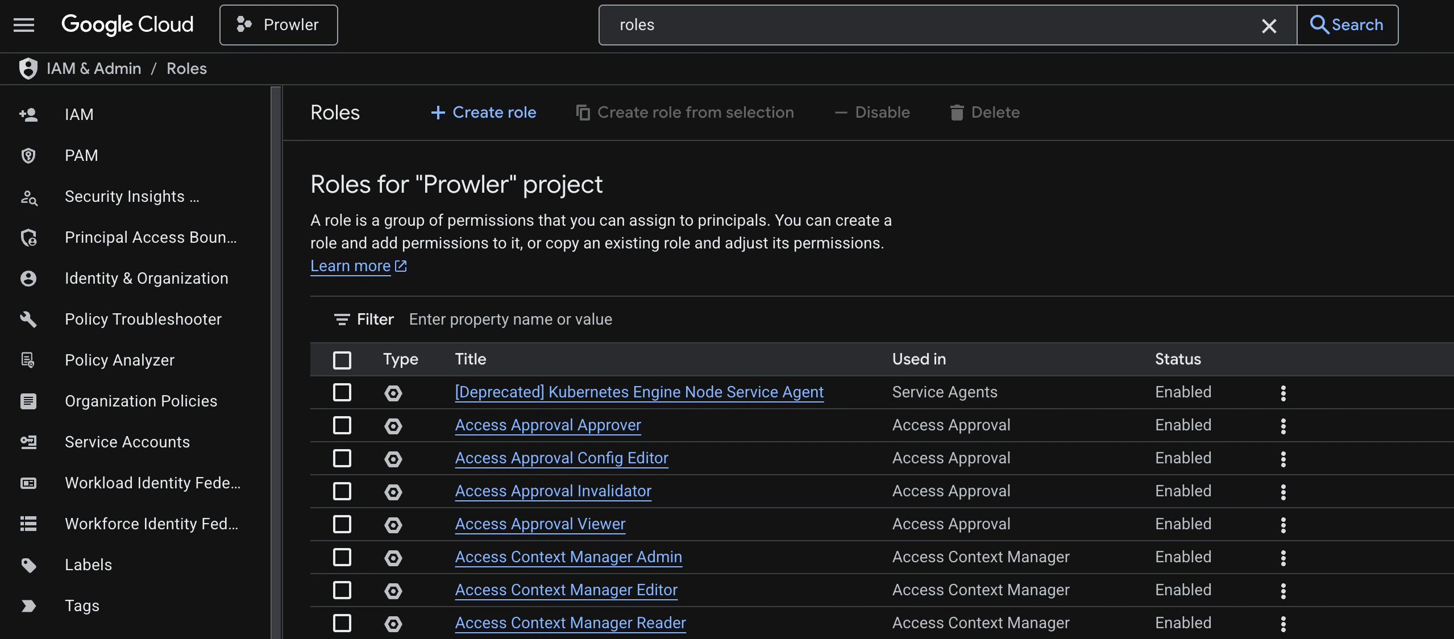Open the Filter properties selector
Screen dimensions: 1454x639
coord(364,319)
